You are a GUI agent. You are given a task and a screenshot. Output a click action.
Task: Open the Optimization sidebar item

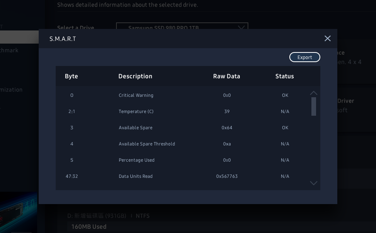pyautogui.click(x=12, y=89)
